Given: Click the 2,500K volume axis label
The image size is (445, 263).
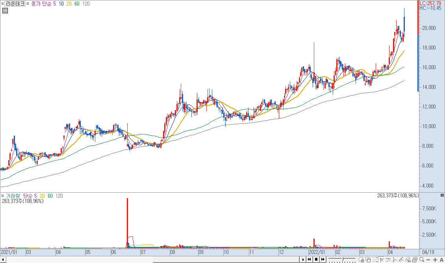Looking at the screenshot, I should tap(429, 235).
